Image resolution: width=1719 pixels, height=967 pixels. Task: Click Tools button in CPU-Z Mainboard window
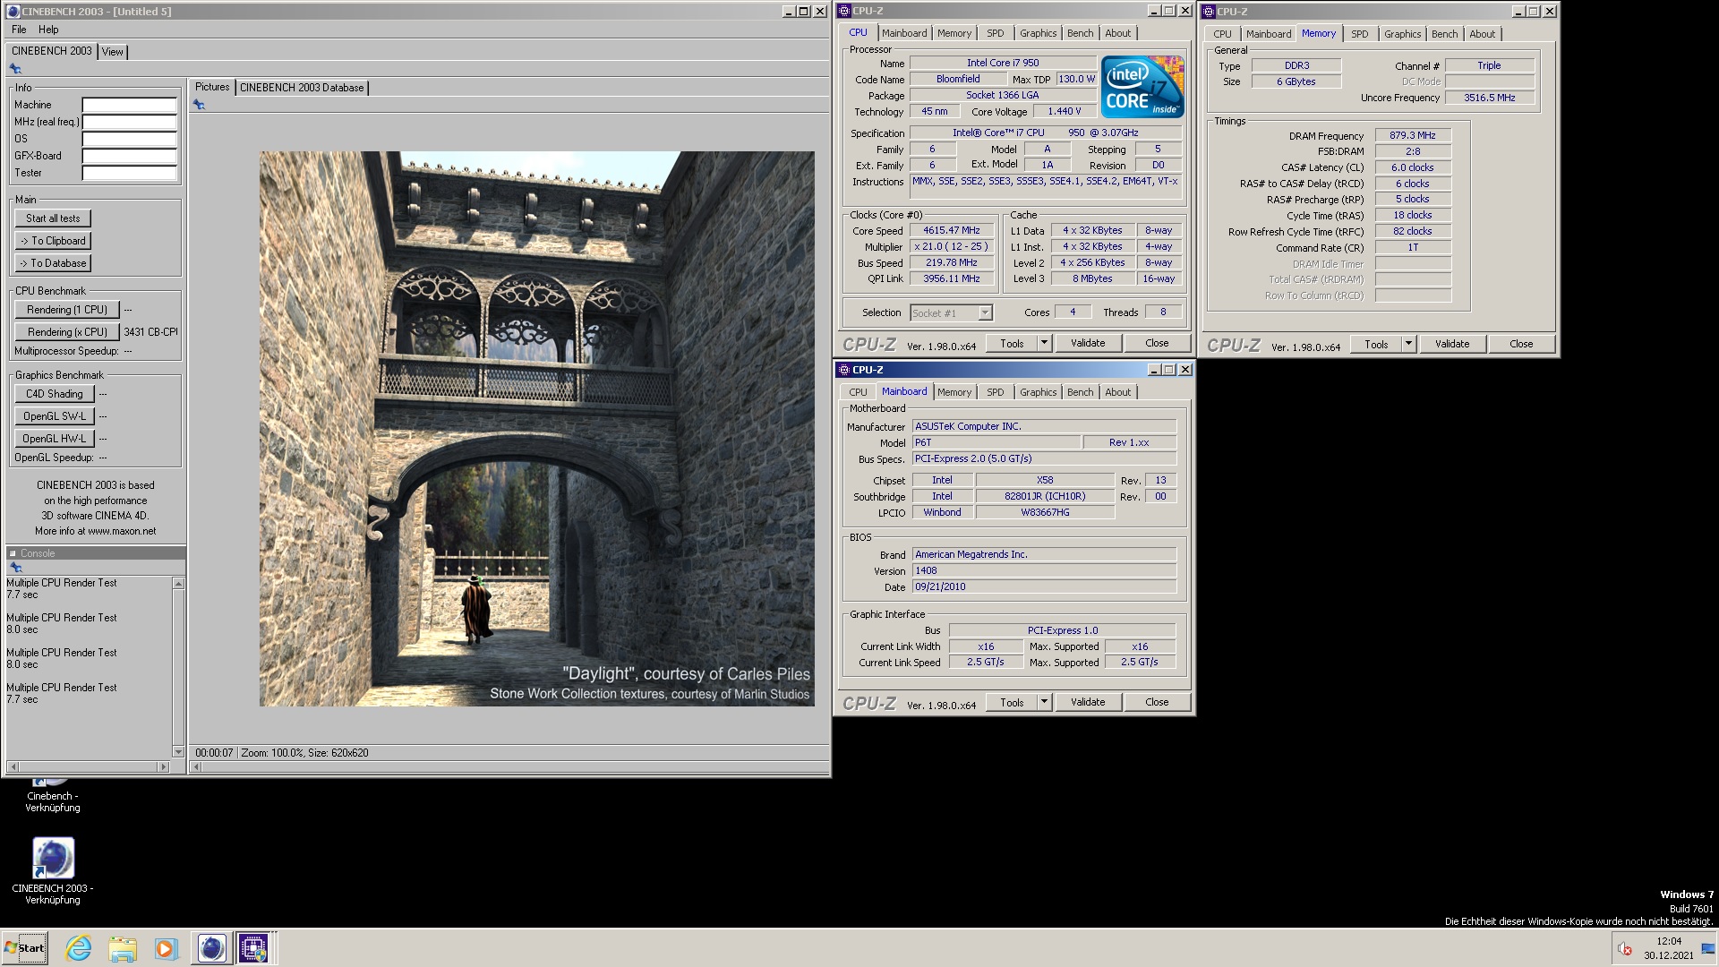point(1012,702)
